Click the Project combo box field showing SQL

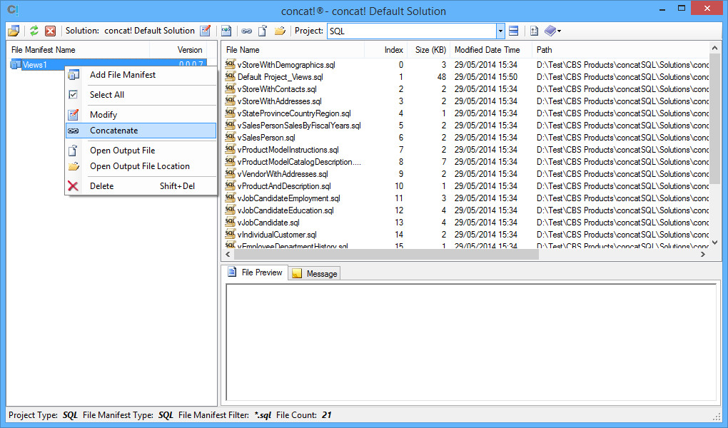tap(412, 31)
